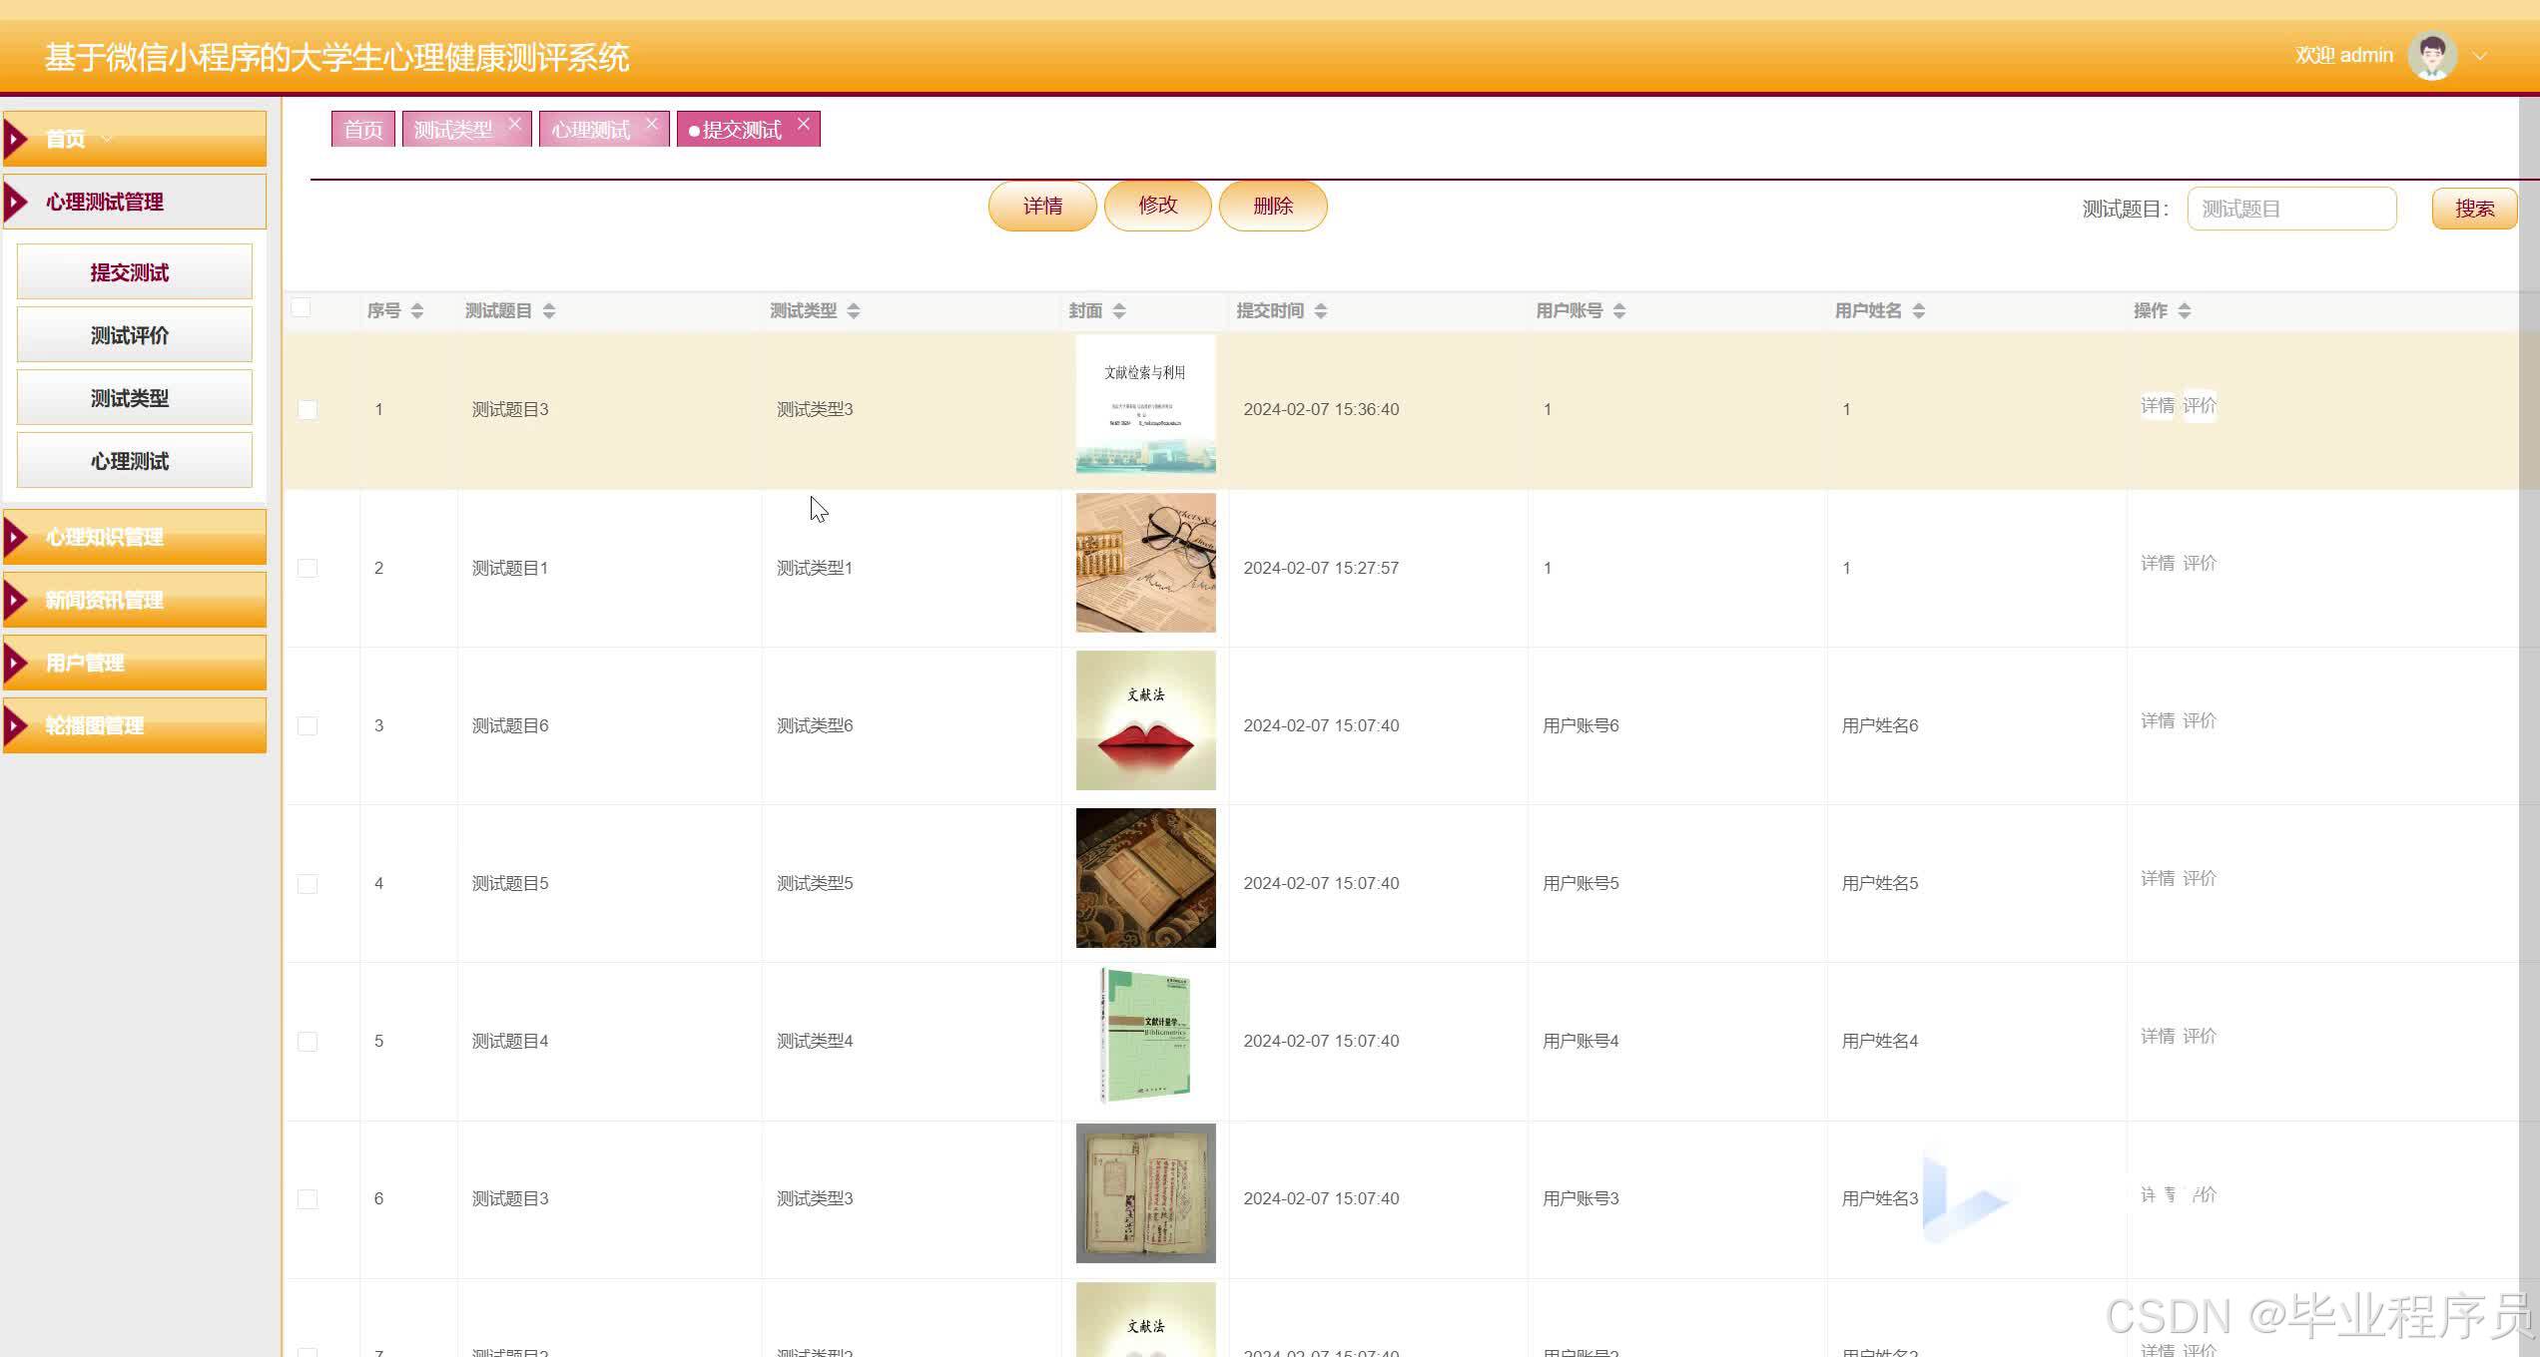Open 详情 for row 3 测试题目6
The image size is (2540, 1357).
point(2158,721)
